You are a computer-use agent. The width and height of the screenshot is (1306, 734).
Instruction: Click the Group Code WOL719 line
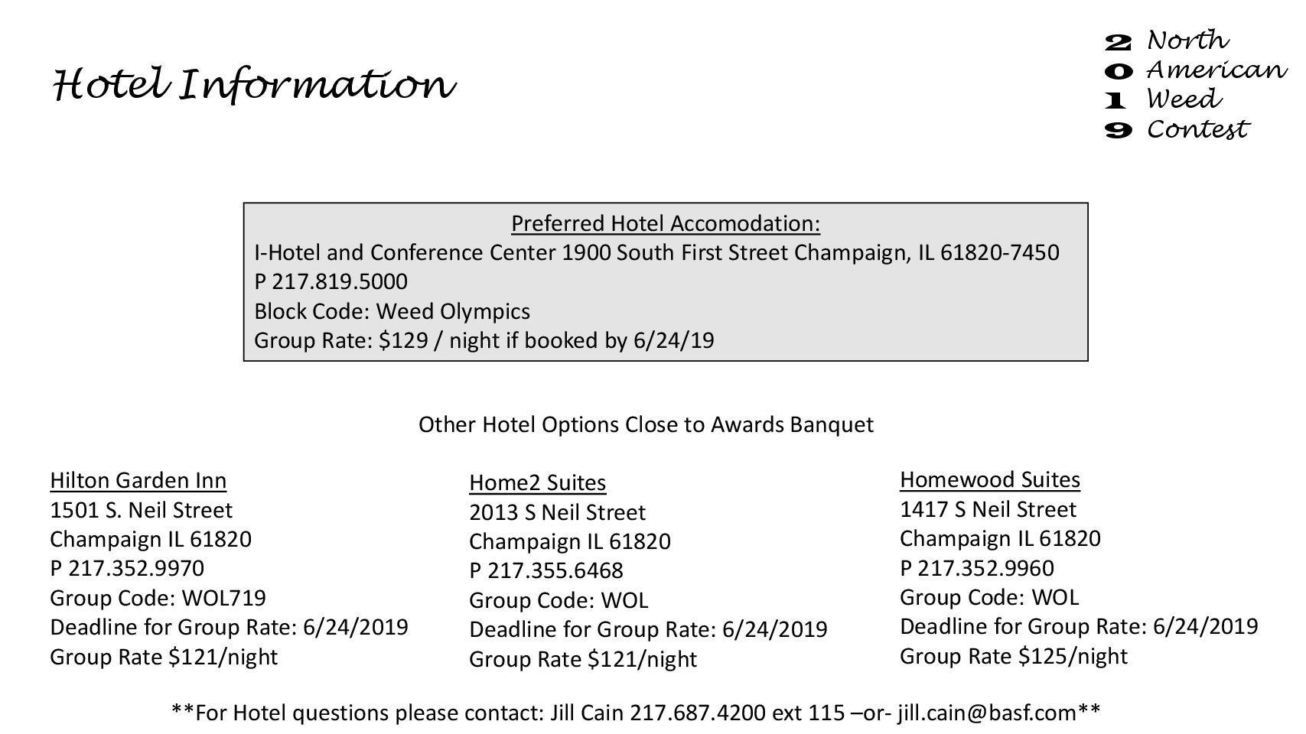click(x=158, y=598)
